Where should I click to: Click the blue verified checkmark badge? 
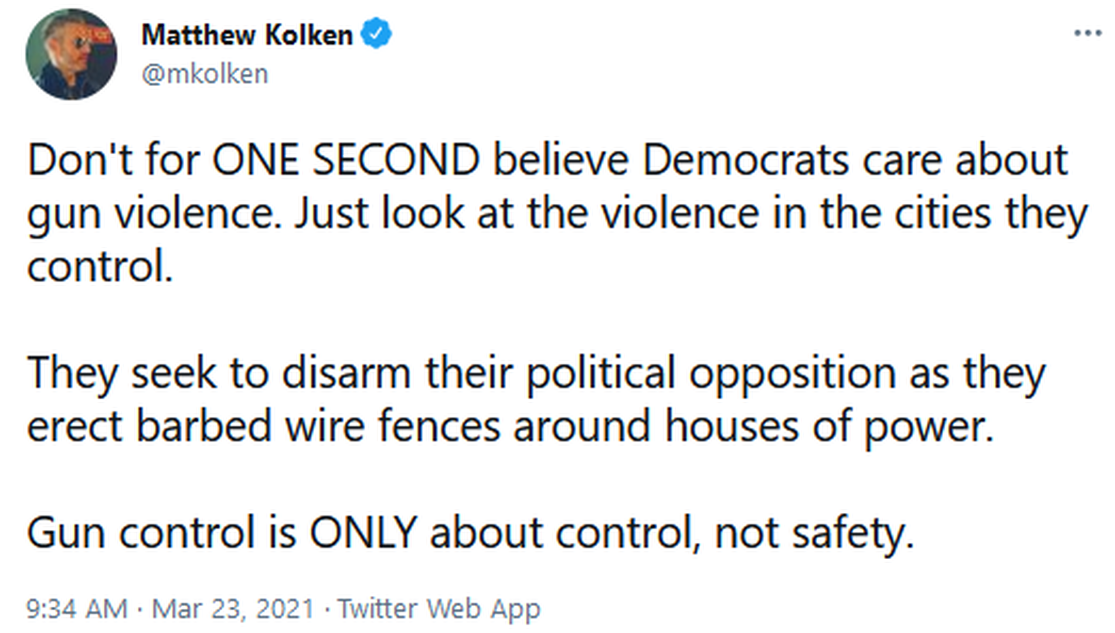pos(376,34)
